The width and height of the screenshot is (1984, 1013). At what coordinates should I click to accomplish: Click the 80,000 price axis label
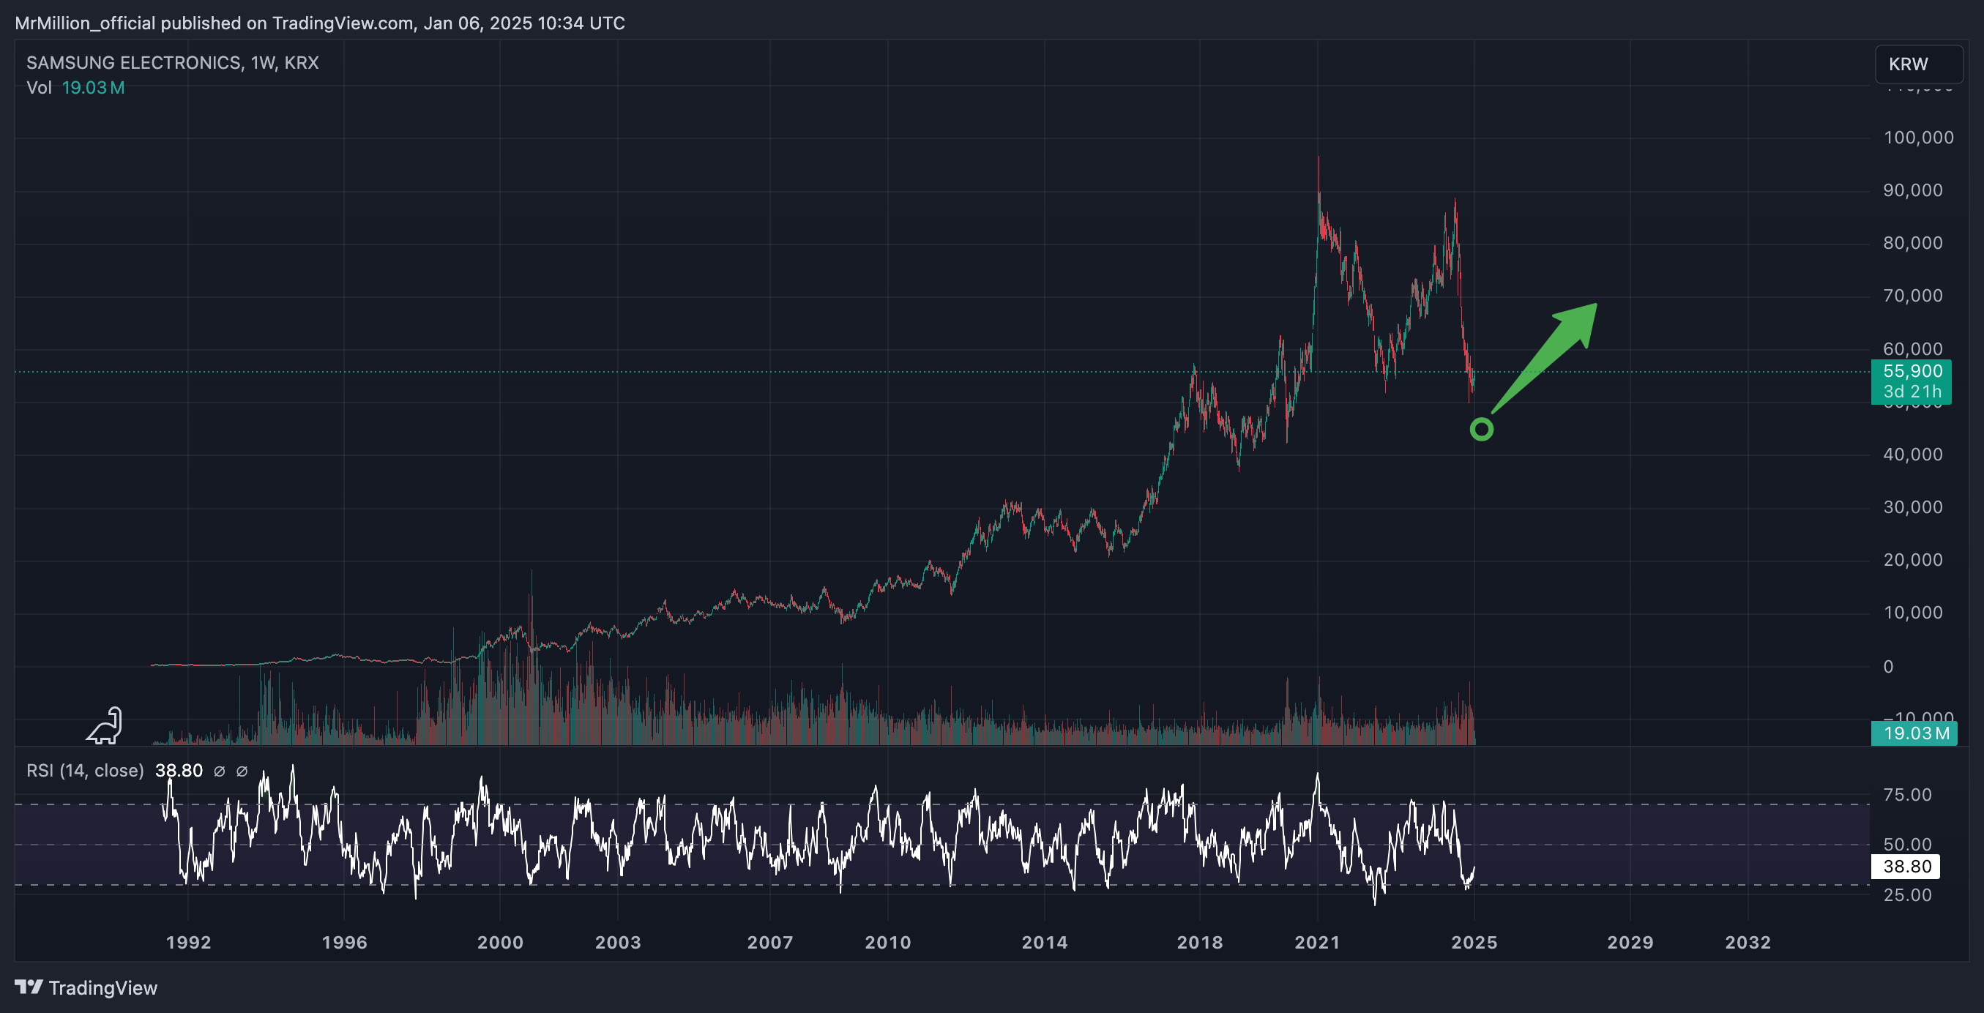[1913, 243]
